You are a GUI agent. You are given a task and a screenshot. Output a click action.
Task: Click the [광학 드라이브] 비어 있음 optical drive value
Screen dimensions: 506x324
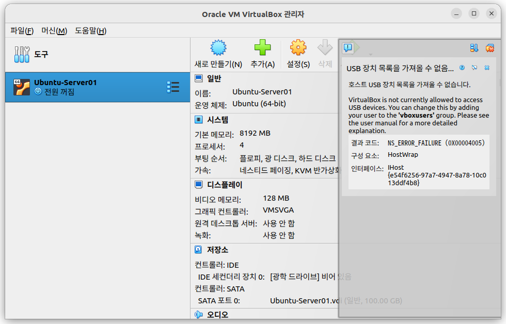tap(310, 277)
